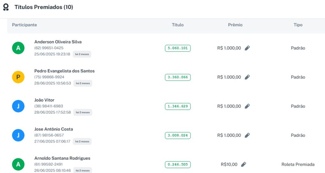325x173 pixels.
Task: Select the 0.246.505 title badge
Action: (x=178, y=164)
